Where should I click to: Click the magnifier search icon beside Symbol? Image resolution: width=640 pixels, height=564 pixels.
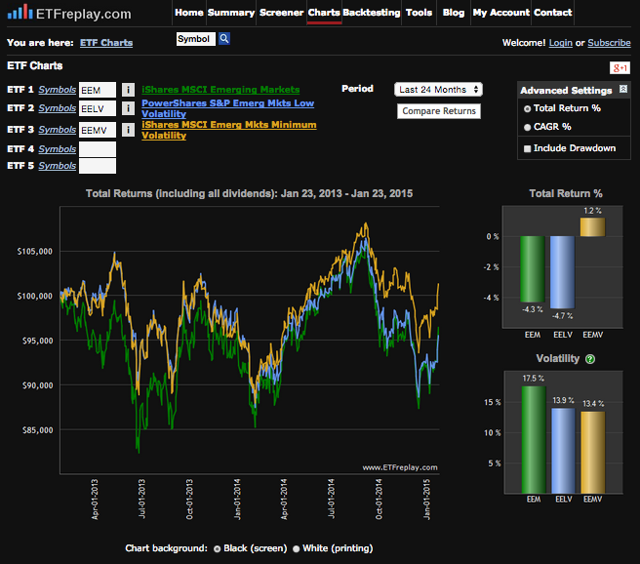click(x=224, y=39)
